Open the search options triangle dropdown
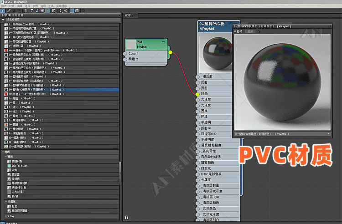The width and height of the screenshot is (342, 224). tap(3, 20)
